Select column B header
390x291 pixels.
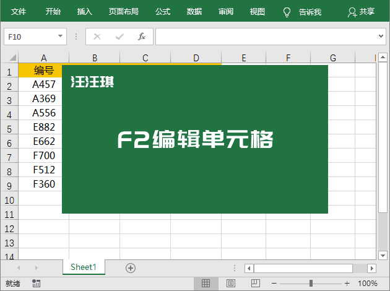(x=95, y=58)
